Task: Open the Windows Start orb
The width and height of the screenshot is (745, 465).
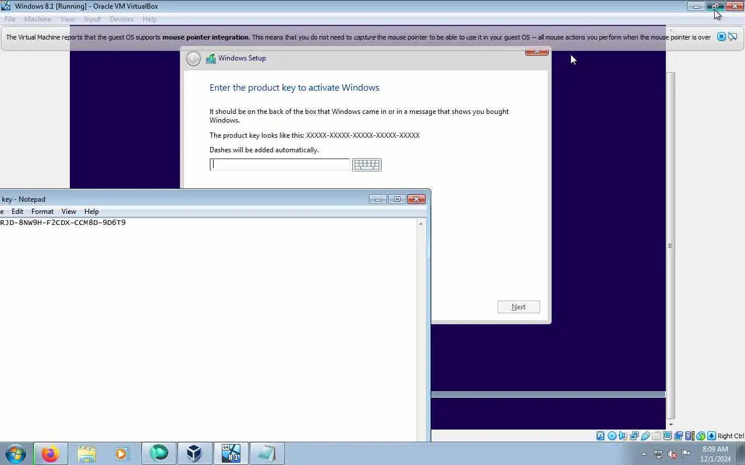Action: tap(15, 453)
